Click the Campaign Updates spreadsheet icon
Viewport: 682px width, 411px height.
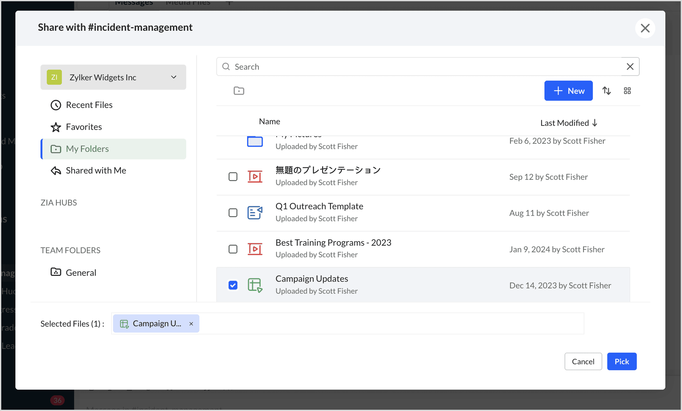point(255,285)
